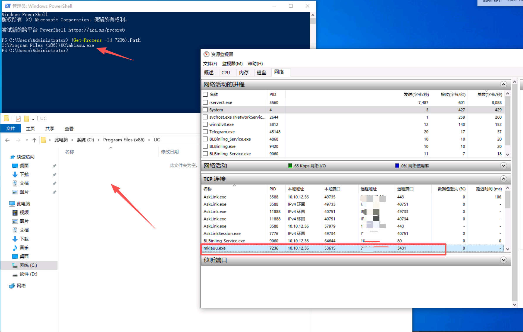Click the Explorer back arrow icon
This screenshot has width=523, height=332.
[x=7, y=140]
